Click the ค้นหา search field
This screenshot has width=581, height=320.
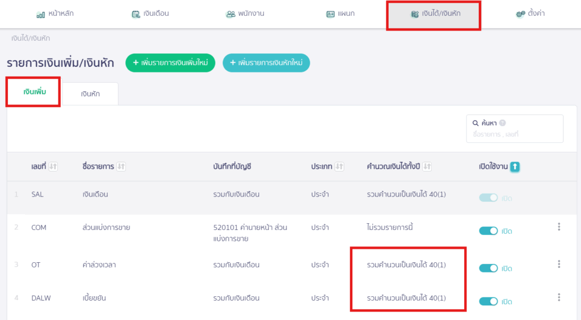(x=515, y=129)
